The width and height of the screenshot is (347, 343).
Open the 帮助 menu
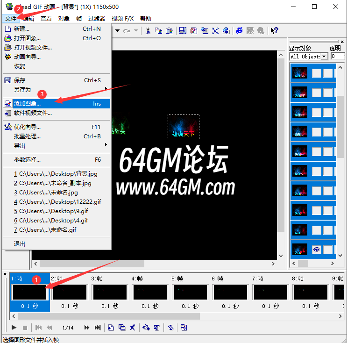tap(145, 18)
